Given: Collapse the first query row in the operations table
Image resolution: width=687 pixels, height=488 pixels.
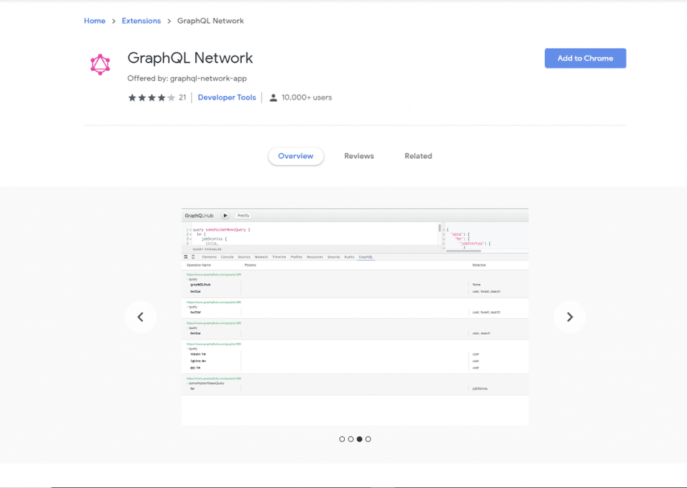Looking at the screenshot, I should (188, 279).
